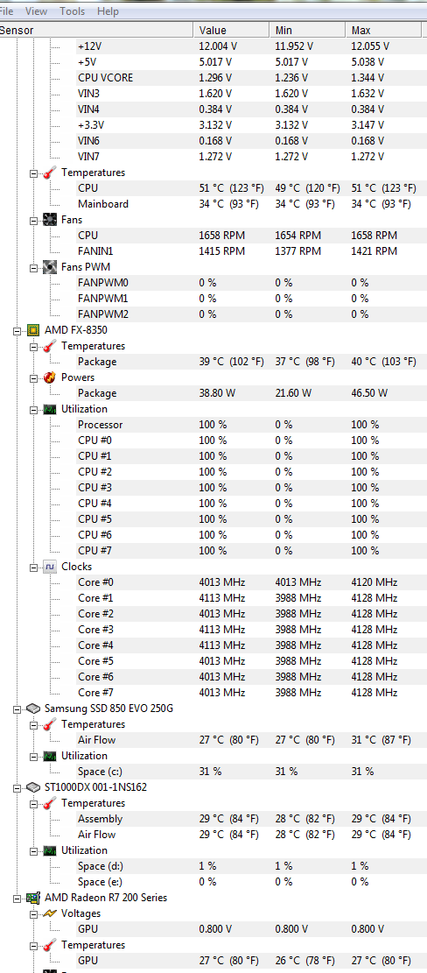Collapse the Samsung SSD 850 EVO node

(x=17, y=709)
